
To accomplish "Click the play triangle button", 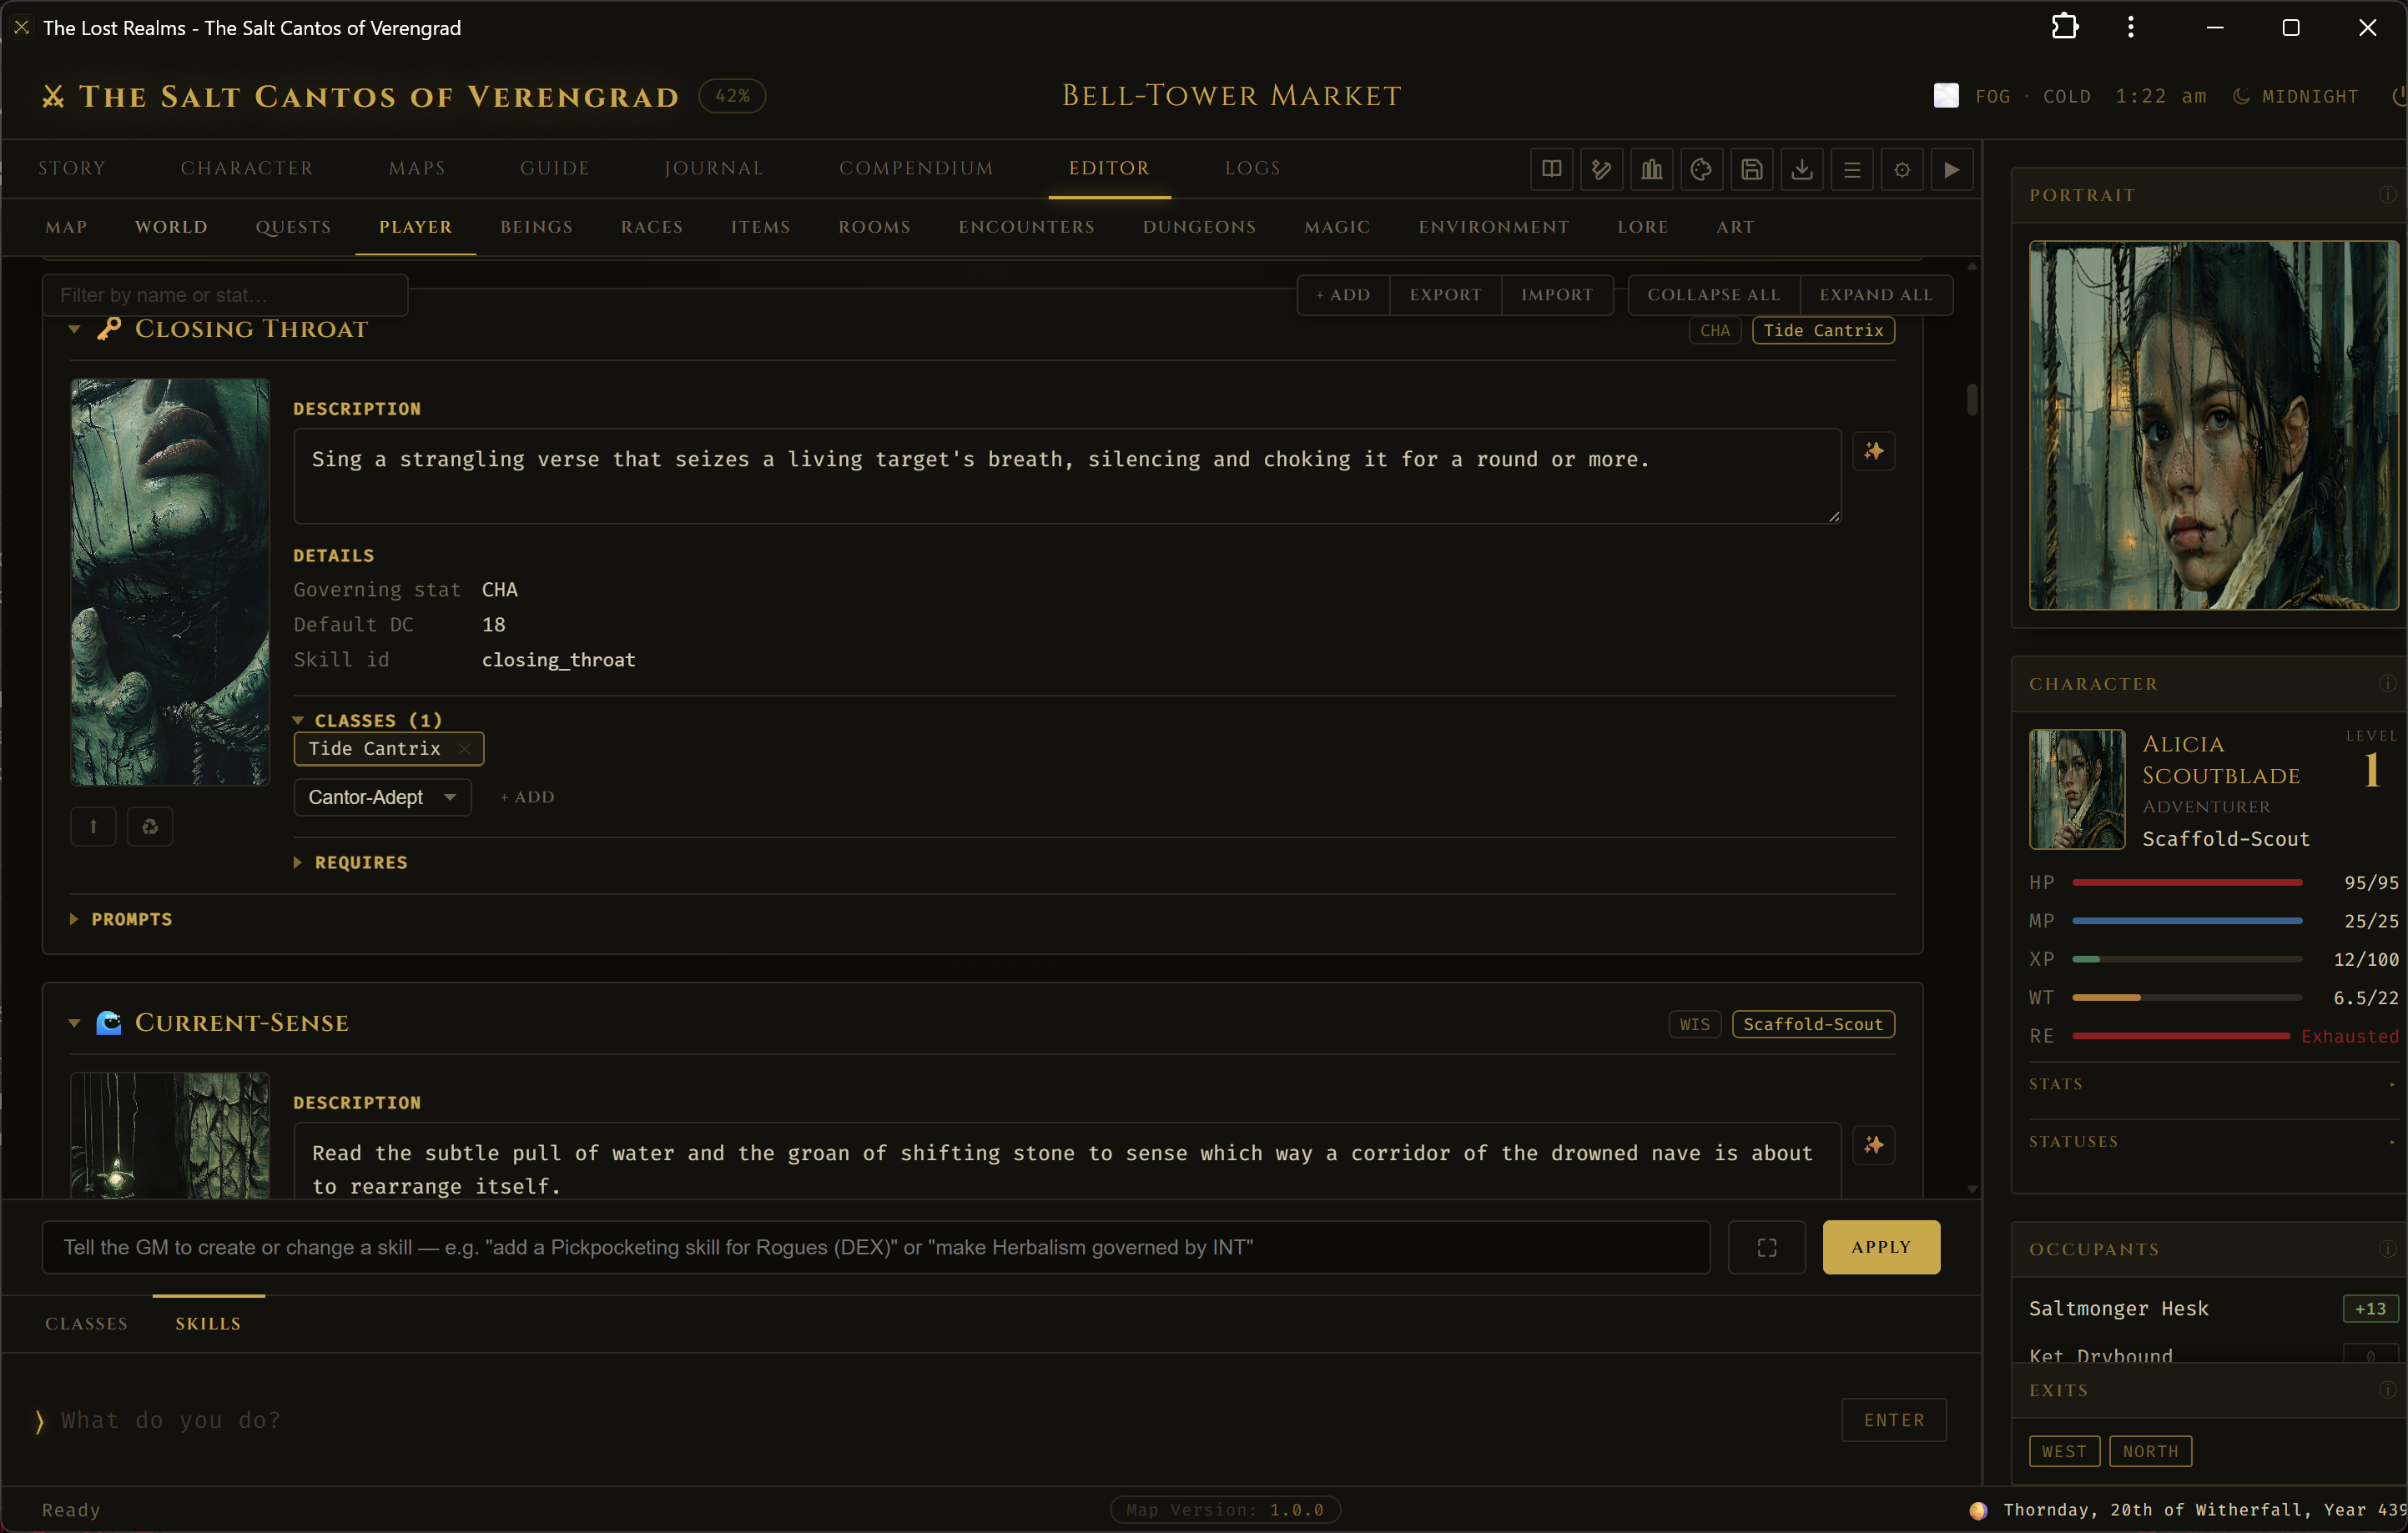I will point(1951,168).
